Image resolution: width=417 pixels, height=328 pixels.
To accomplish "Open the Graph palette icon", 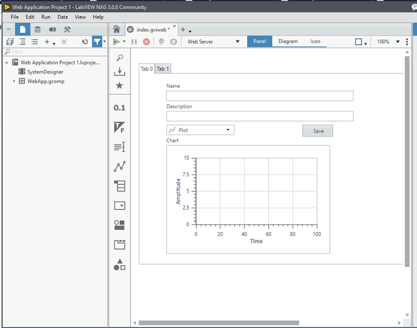I will pos(119,167).
